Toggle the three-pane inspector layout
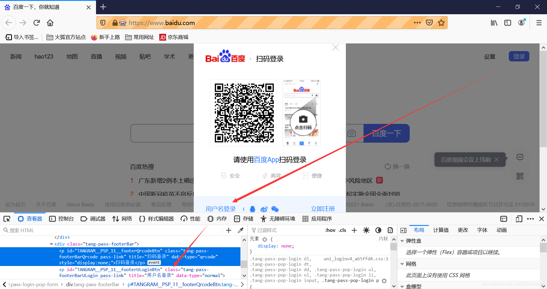This screenshot has width=547, height=289. coord(403,230)
